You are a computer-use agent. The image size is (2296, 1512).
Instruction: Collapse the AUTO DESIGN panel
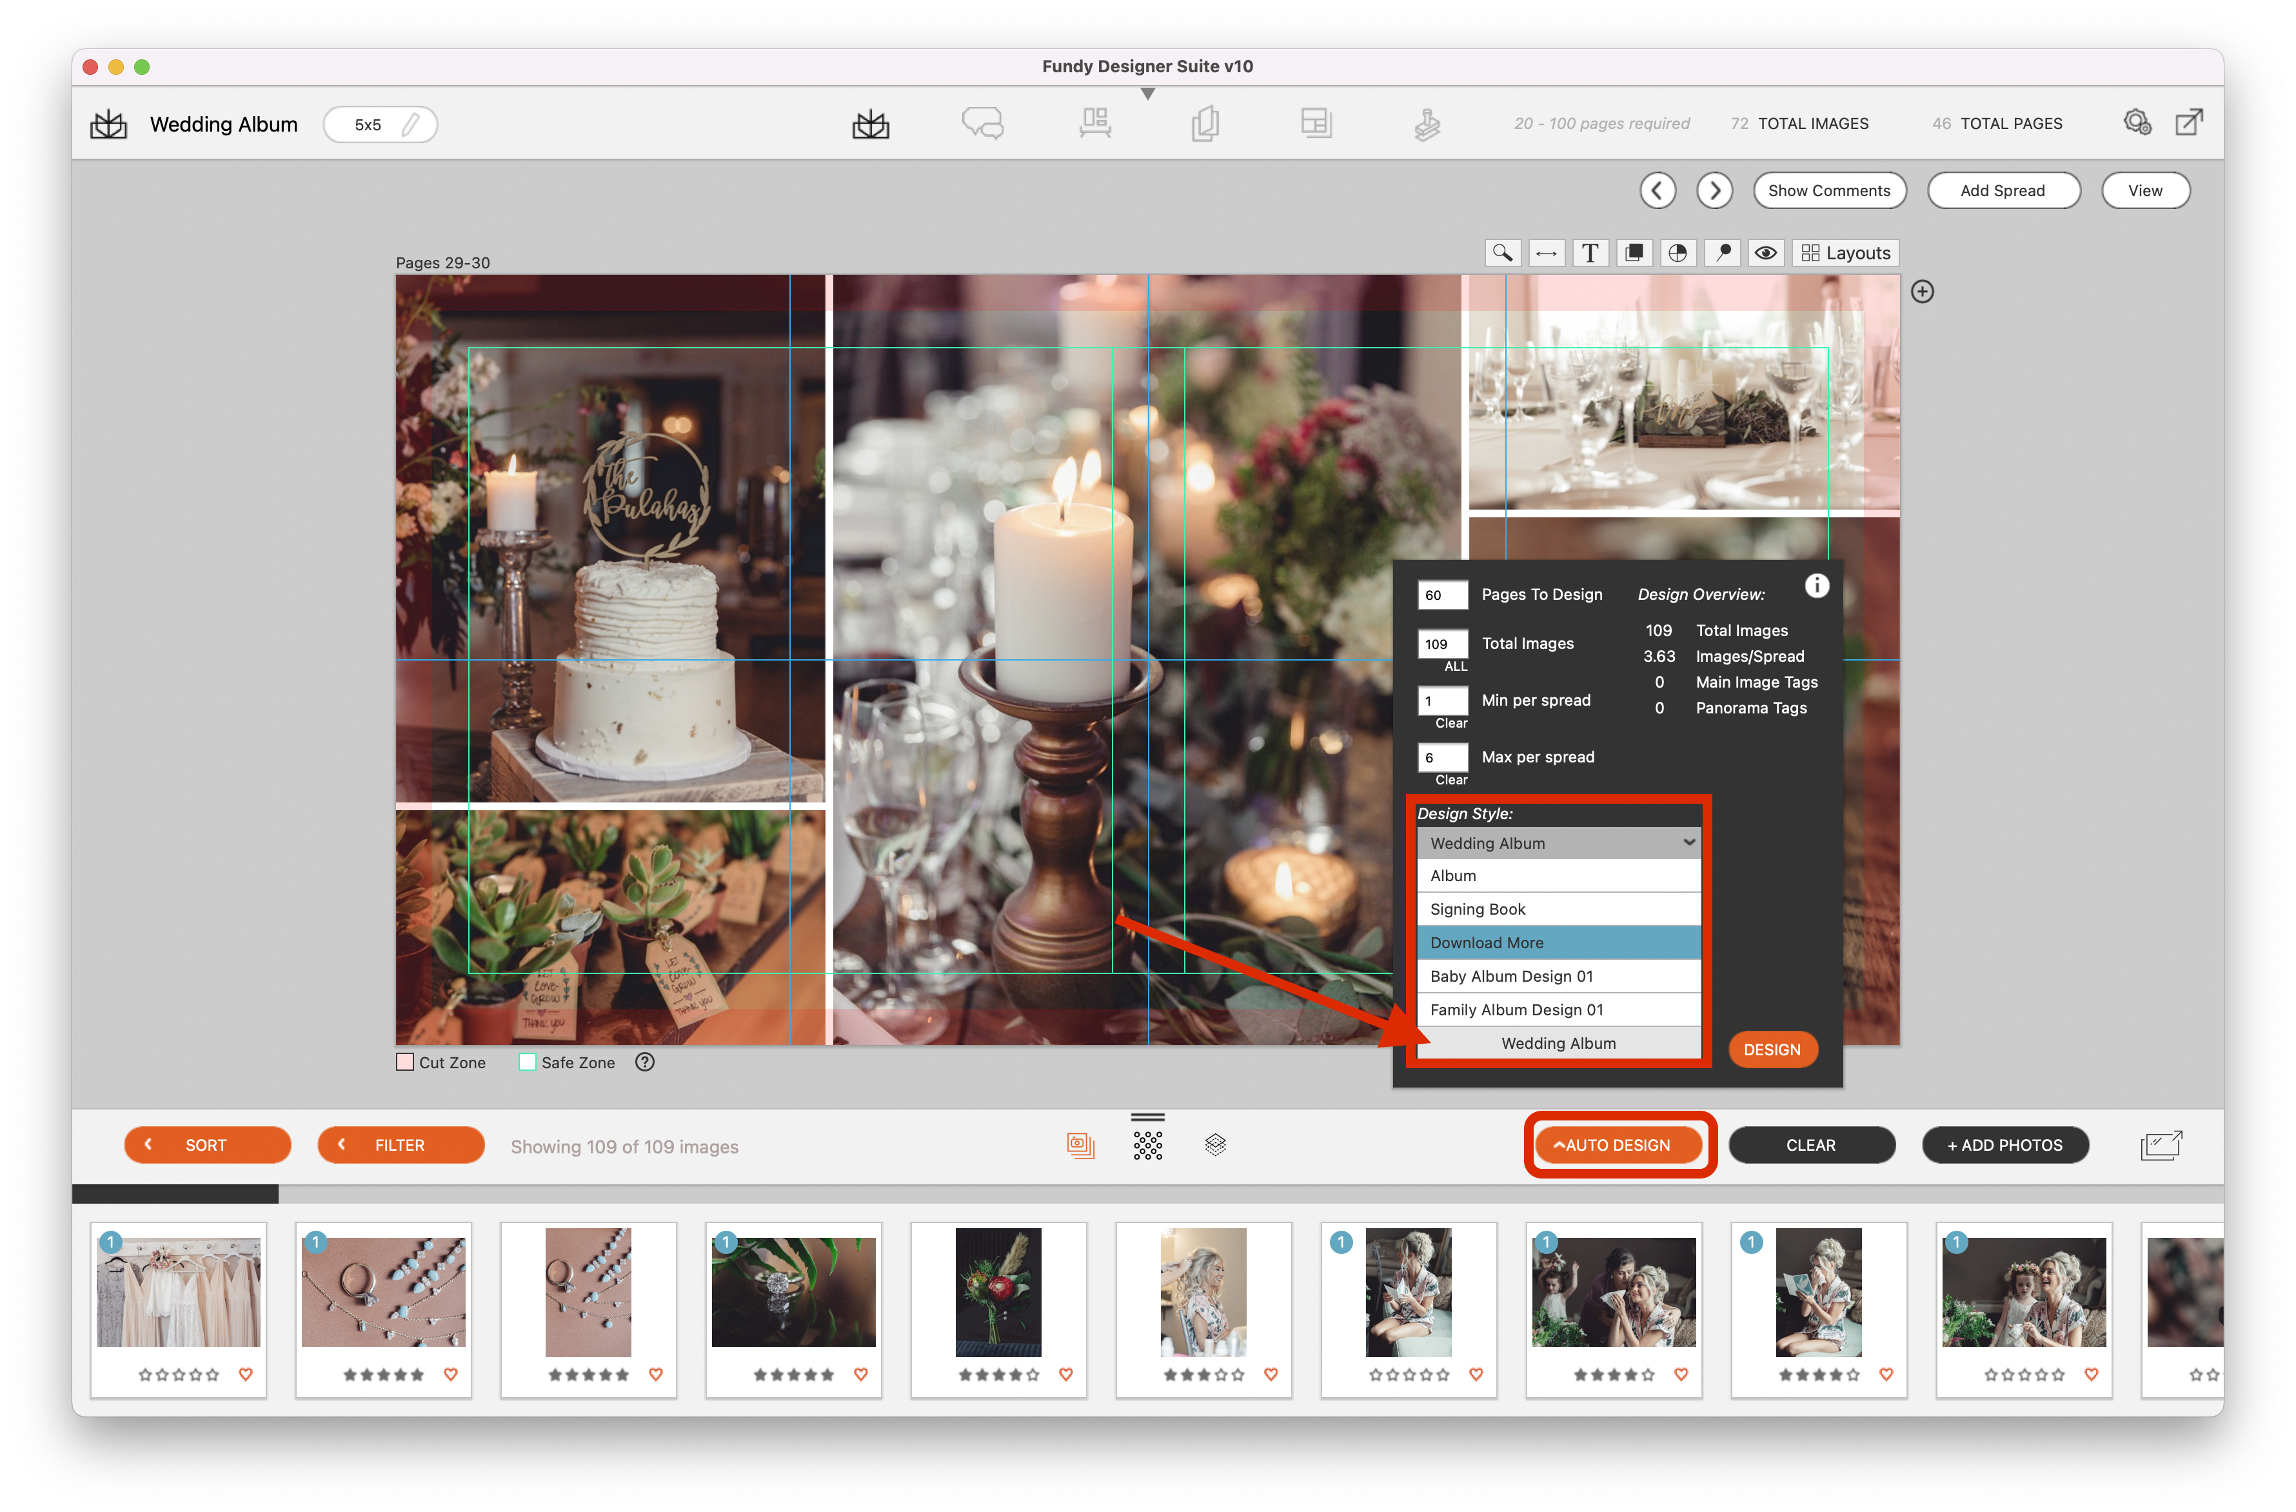(1618, 1144)
